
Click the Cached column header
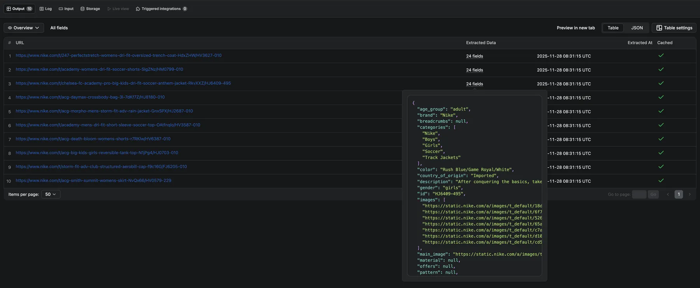tap(665, 43)
